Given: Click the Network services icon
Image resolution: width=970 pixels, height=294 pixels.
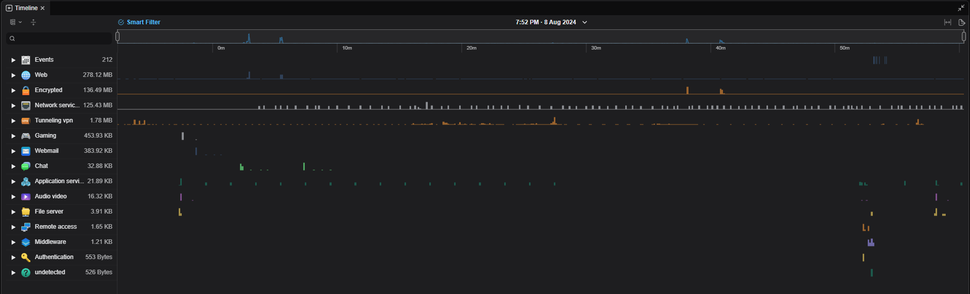Looking at the screenshot, I should pos(26,105).
